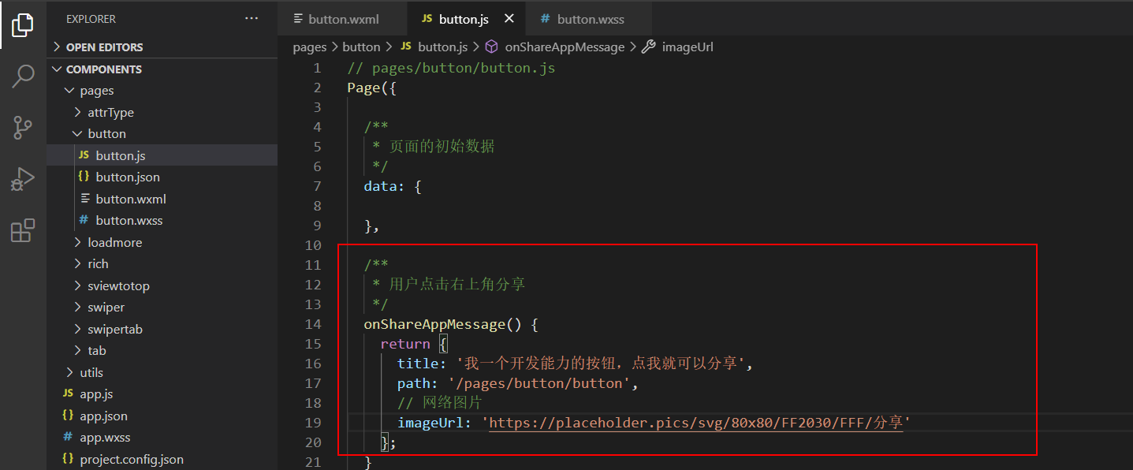Open Explorer more actions ellipsis
1133x470 pixels.
point(252,18)
